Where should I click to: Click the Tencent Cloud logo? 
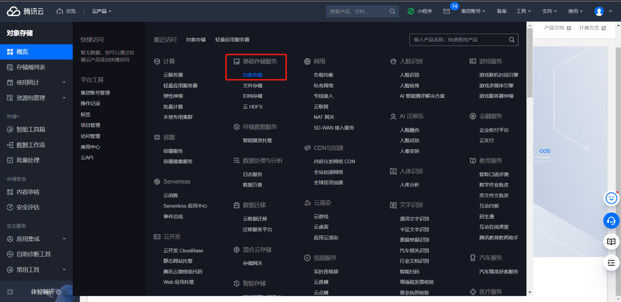tap(25, 11)
